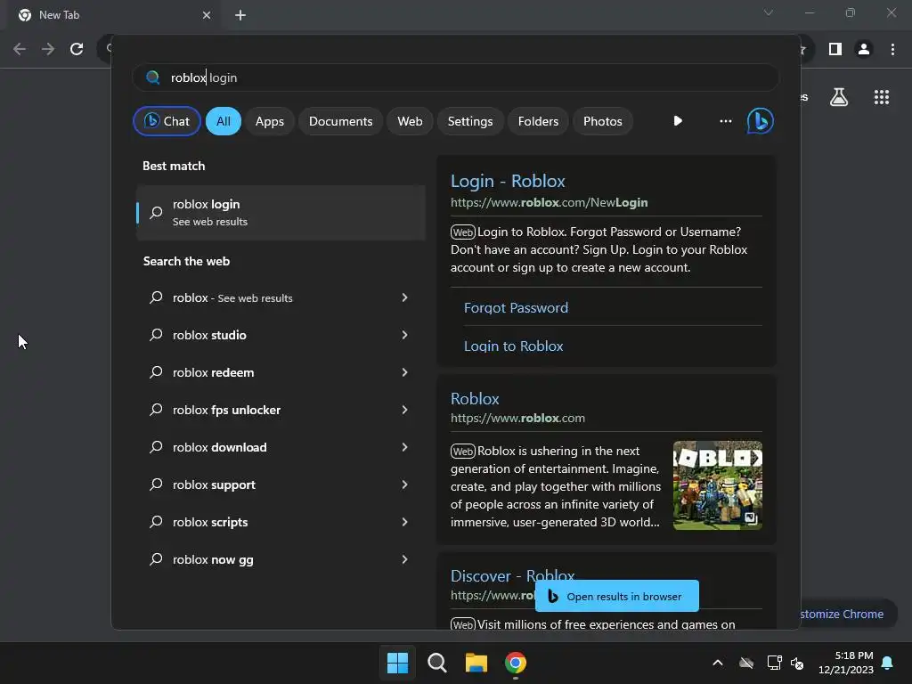912x684 pixels.
Task: Expand the "roblox scripts" suggestion arrow
Action: click(x=405, y=522)
